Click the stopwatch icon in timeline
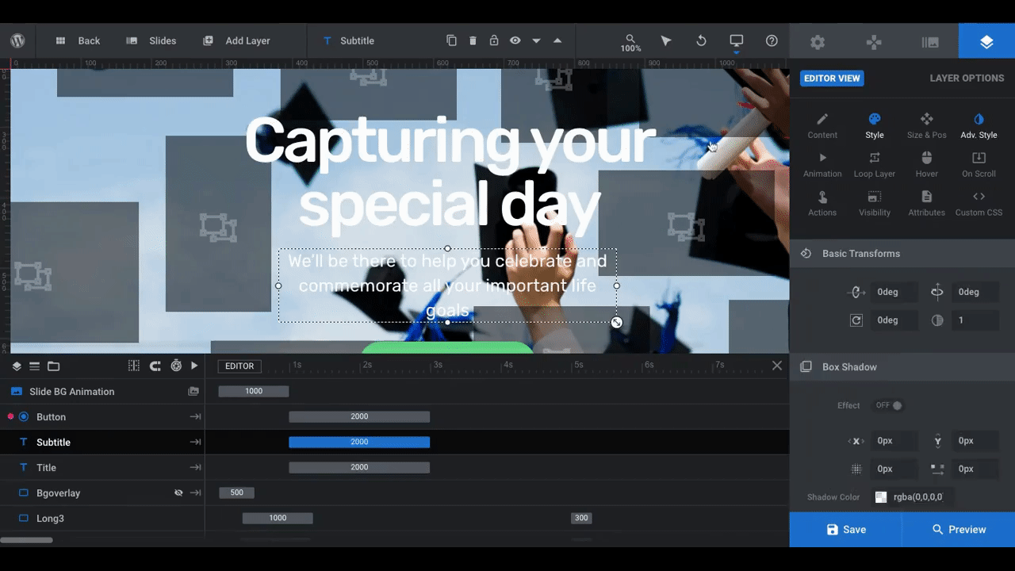Image resolution: width=1015 pixels, height=571 pixels. click(x=176, y=366)
